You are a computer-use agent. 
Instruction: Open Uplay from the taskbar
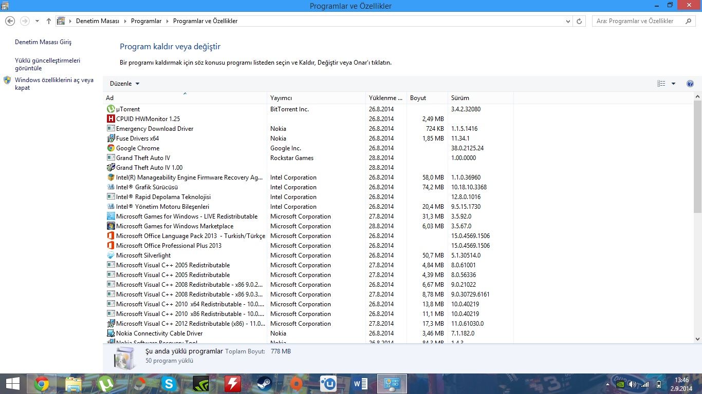(x=328, y=384)
